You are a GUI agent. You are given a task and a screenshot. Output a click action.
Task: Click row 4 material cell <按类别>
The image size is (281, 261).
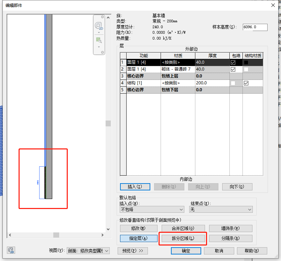point(178,83)
